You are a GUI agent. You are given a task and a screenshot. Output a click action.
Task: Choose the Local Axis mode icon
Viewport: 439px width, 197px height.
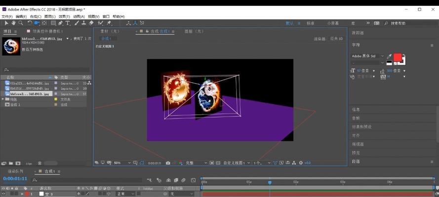coord(128,23)
